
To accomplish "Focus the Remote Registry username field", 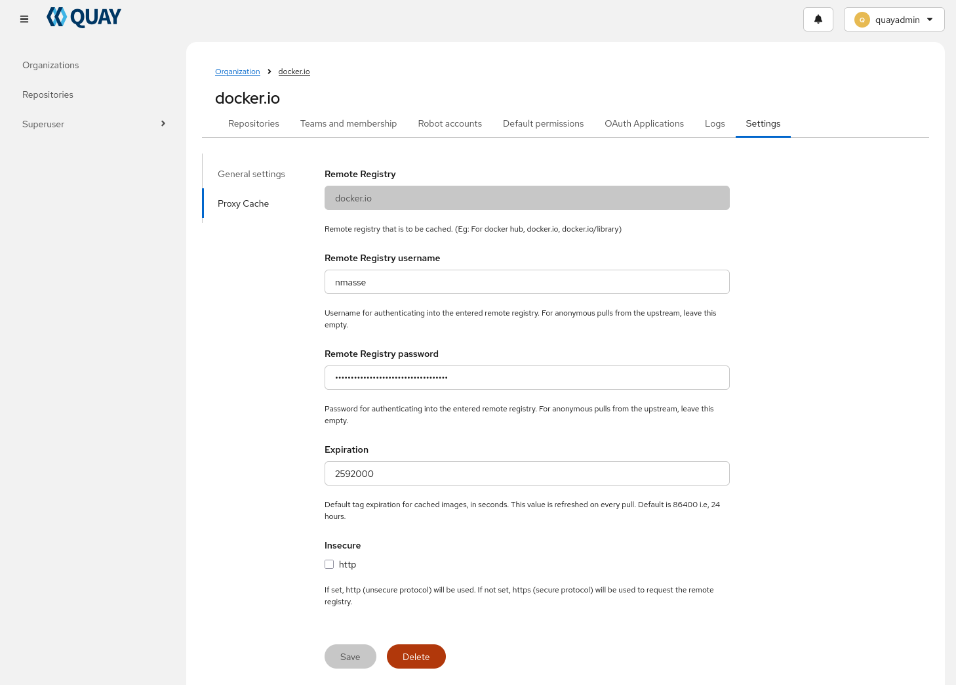I will tap(527, 282).
